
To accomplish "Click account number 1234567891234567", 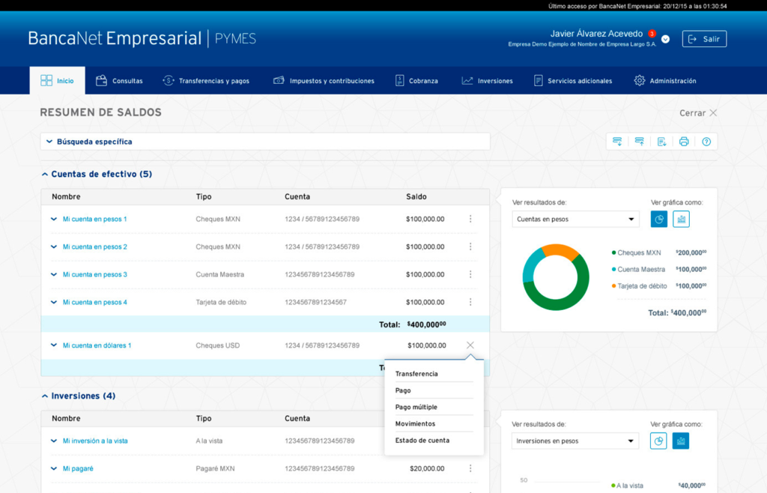I will click(x=315, y=302).
